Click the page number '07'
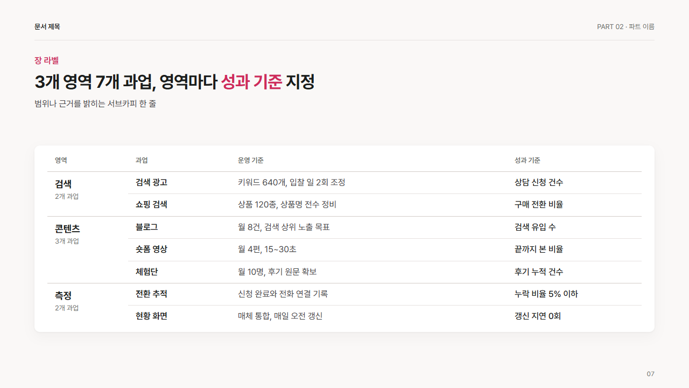 click(x=651, y=374)
